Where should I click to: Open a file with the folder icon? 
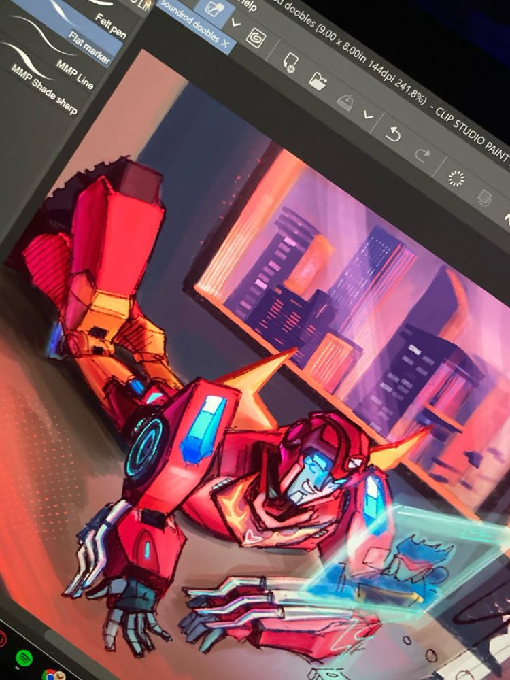318,81
